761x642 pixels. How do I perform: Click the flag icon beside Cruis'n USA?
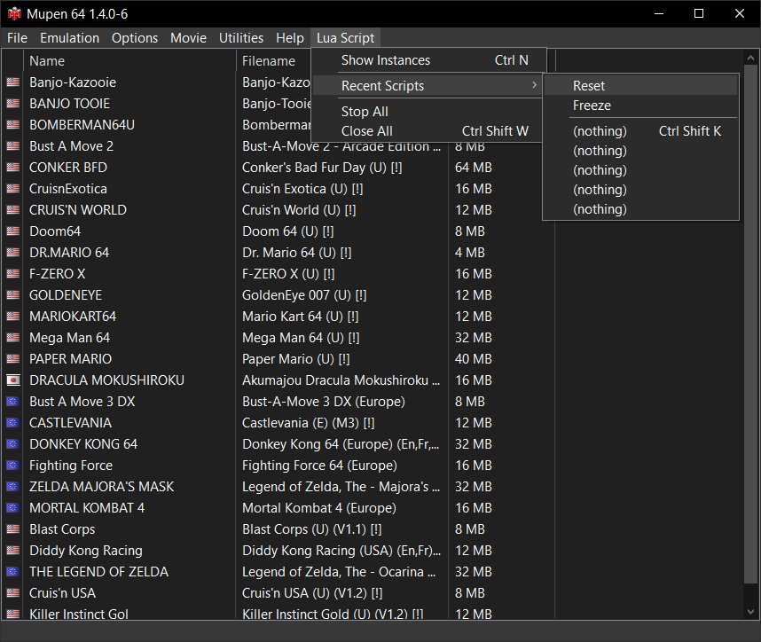click(13, 593)
